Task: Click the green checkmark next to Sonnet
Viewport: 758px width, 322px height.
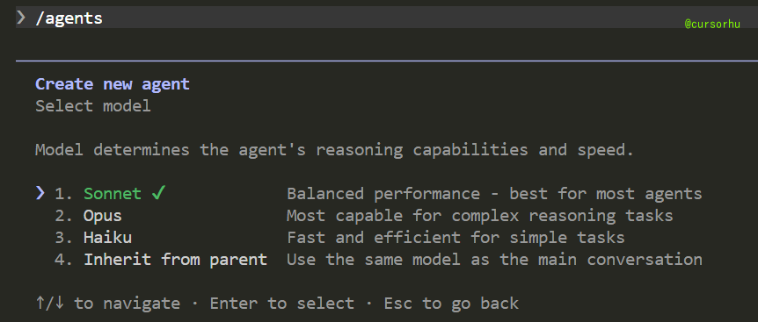Action: [158, 194]
